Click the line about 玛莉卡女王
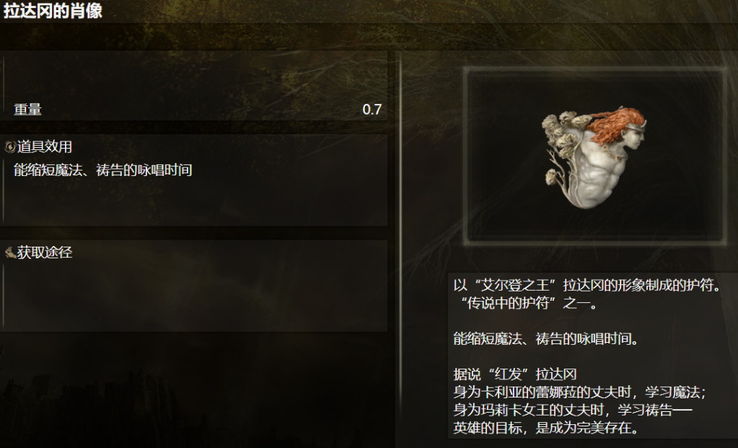 573,410
